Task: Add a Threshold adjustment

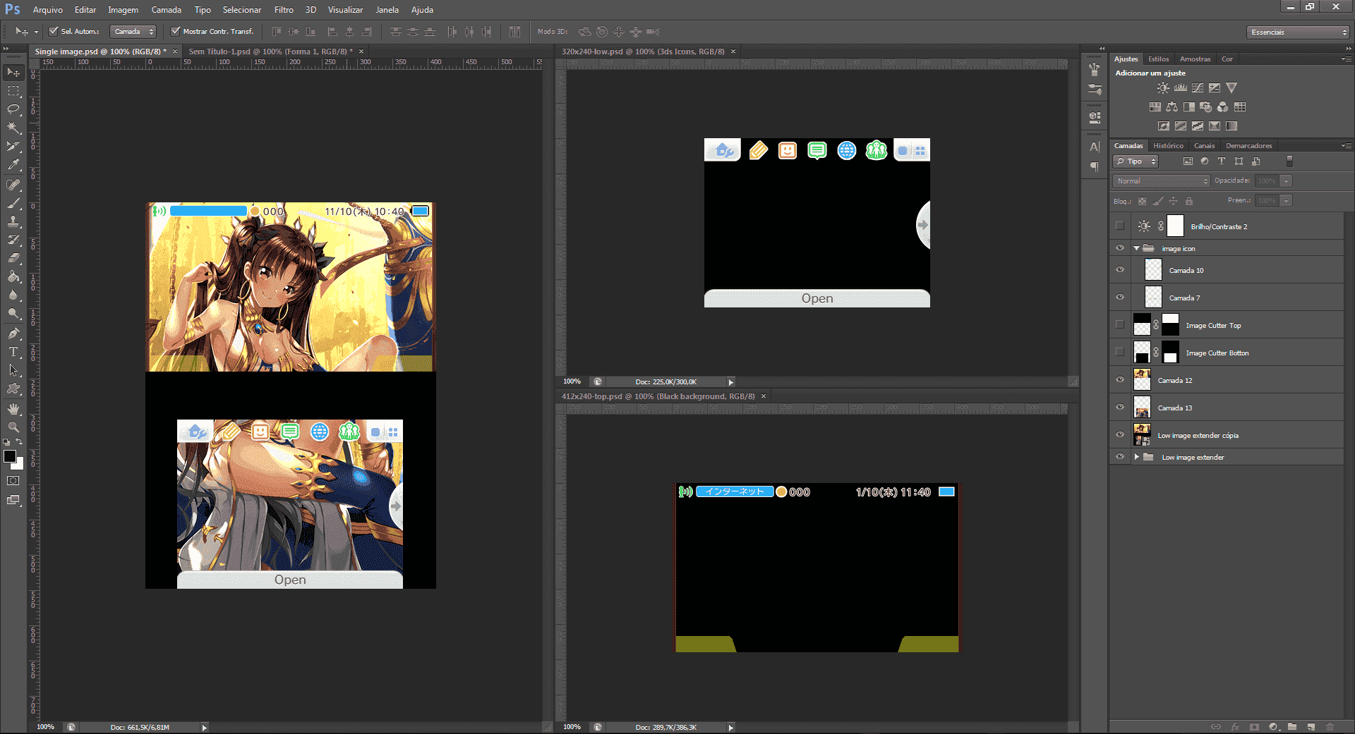Action: [1198, 126]
